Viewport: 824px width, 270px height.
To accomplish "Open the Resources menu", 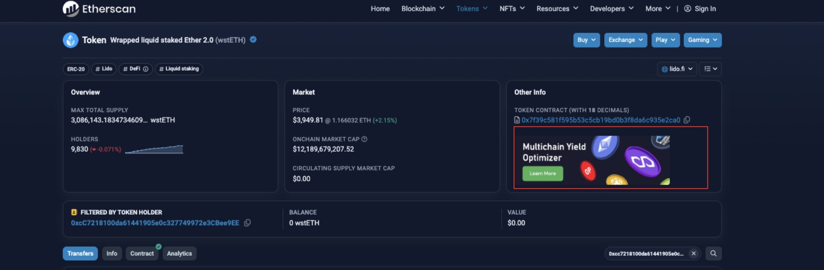I will [557, 9].
